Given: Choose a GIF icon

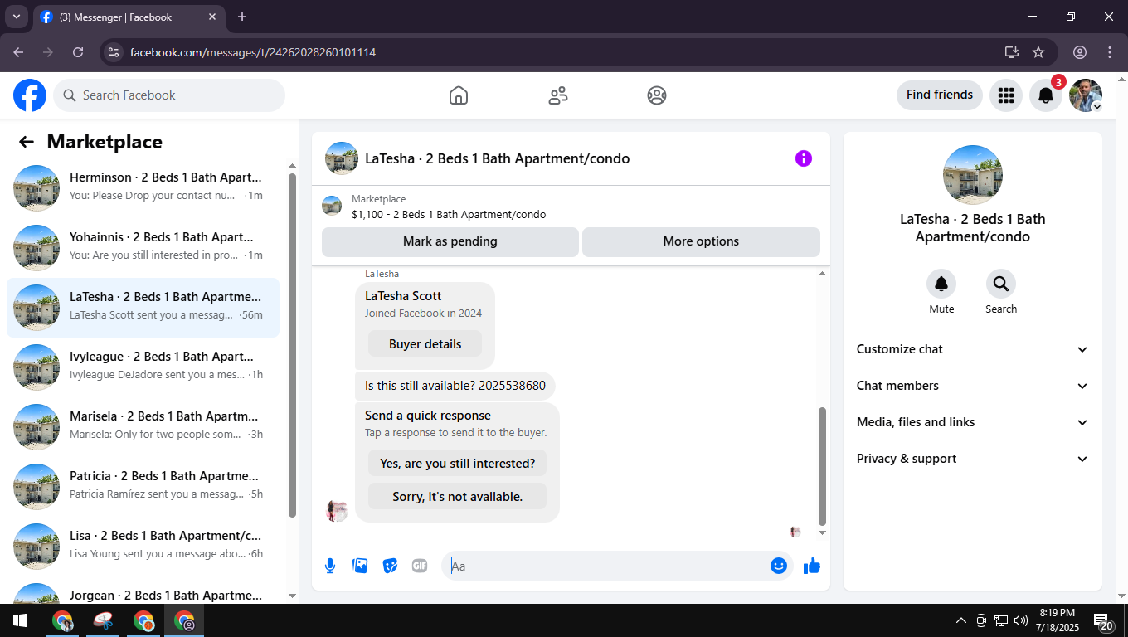Looking at the screenshot, I should (x=420, y=566).
